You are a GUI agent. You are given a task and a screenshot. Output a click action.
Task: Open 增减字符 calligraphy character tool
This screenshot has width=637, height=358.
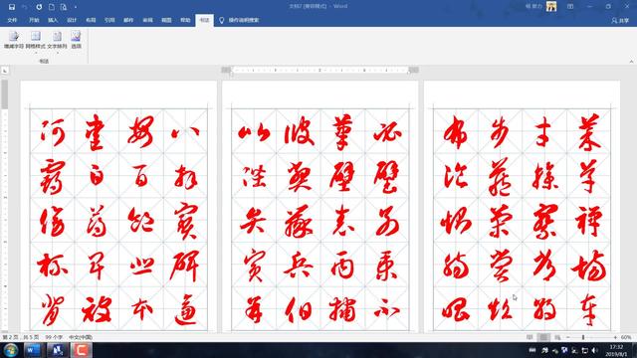click(x=14, y=40)
